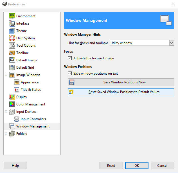Click the Window Positions heading
178x173 pixels.
tap(78, 67)
